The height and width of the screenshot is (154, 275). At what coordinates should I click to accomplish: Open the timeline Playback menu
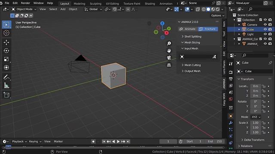[19, 142]
